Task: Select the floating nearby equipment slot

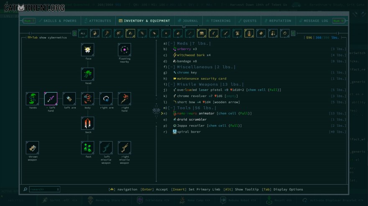Action: 124,50
